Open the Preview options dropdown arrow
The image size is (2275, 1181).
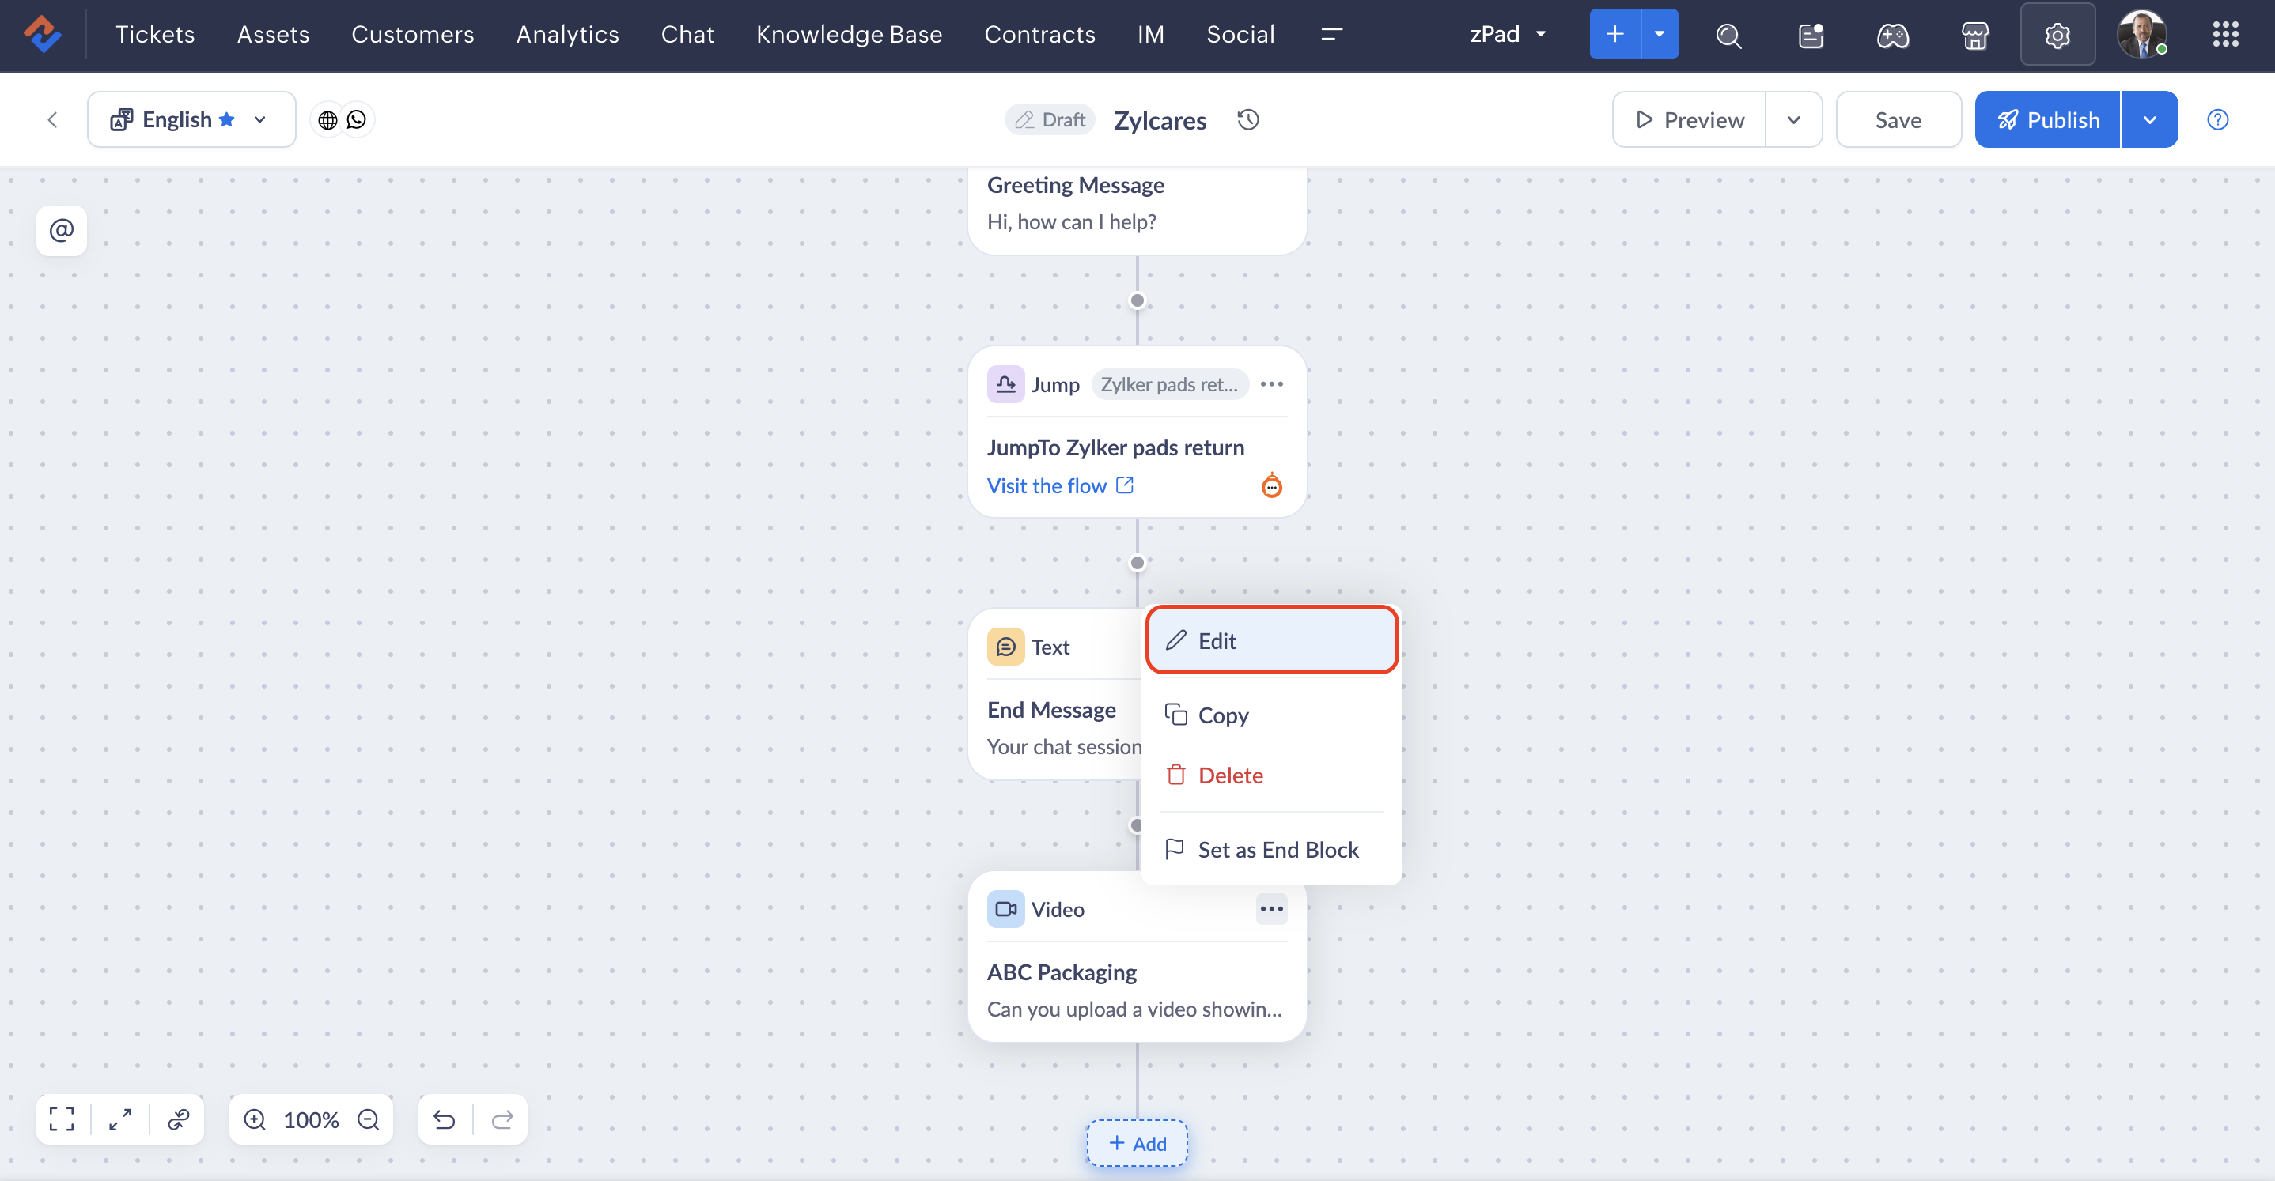pos(1792,120)
